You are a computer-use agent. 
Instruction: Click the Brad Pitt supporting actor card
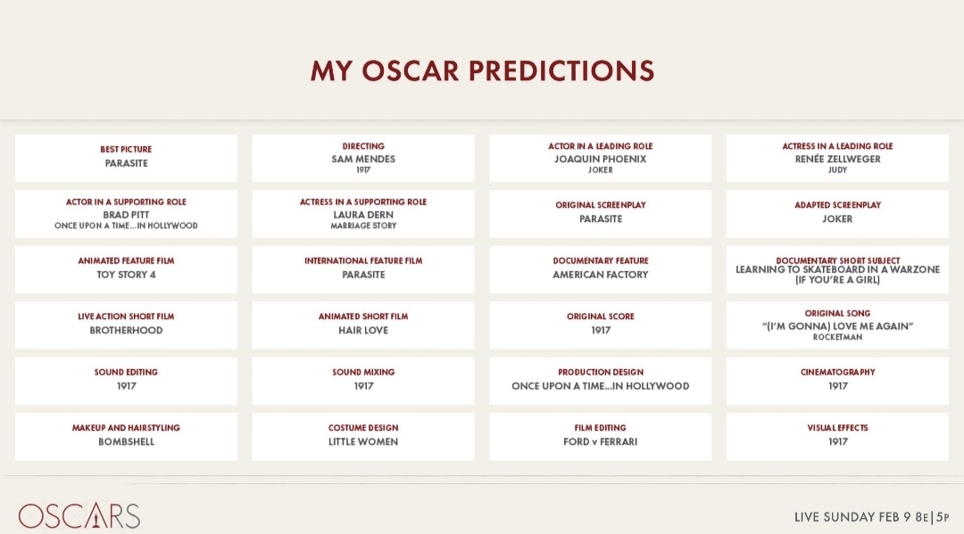pyautogui.click(x=126, y=214)
